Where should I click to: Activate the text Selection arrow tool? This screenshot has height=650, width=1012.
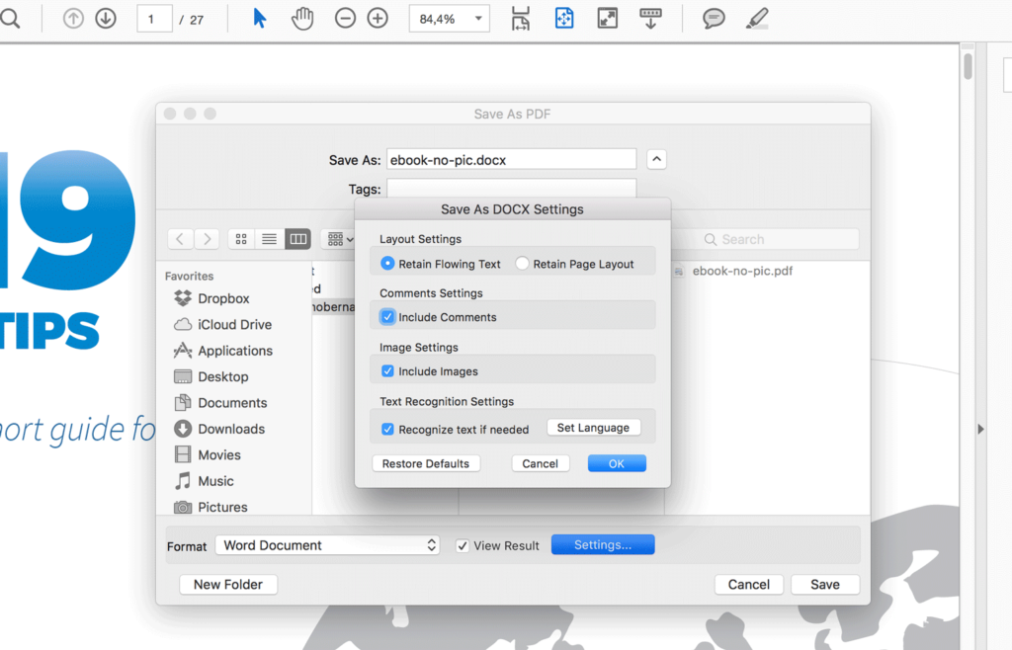[x=259, y=18]
